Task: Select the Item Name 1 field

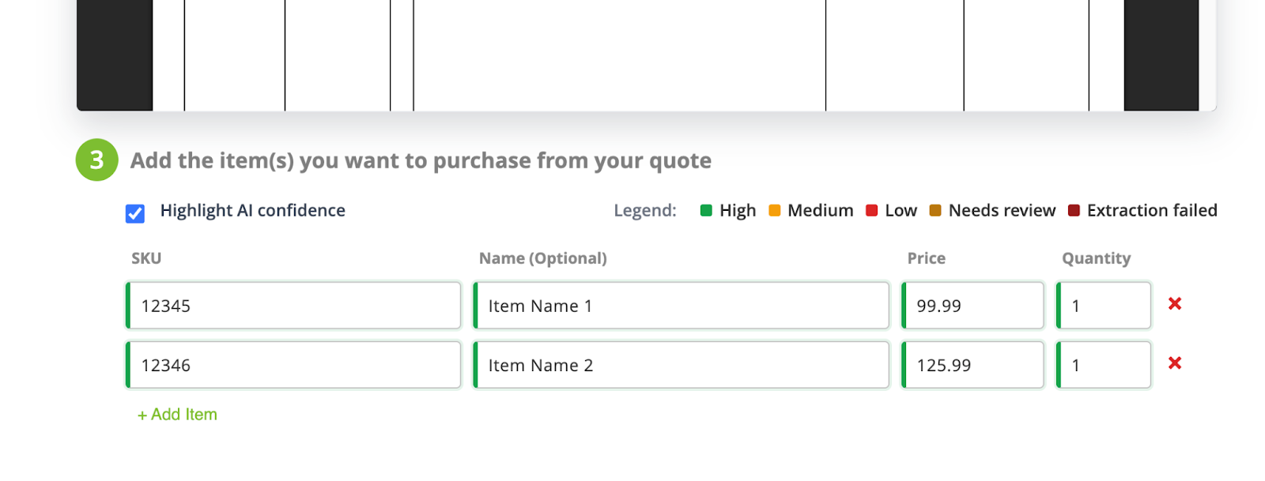Action: click(x=682, y=306)
